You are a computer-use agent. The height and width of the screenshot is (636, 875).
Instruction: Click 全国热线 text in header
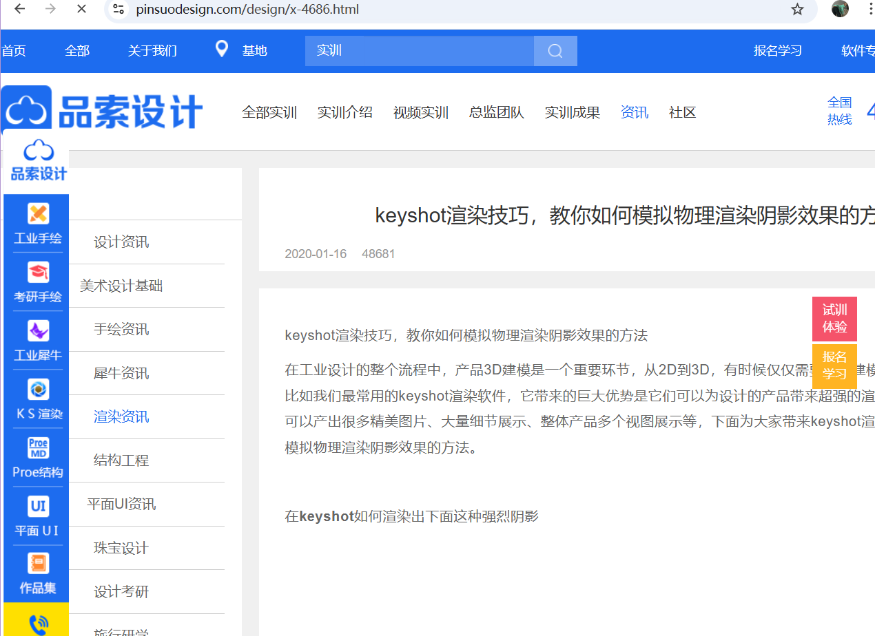click(840, 111)
